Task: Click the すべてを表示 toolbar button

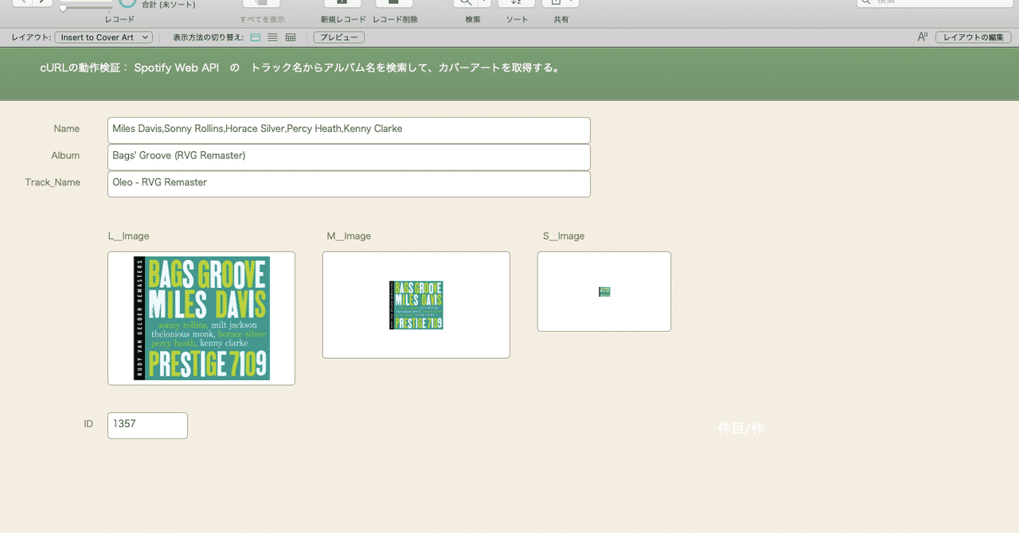Action: click(262, 4)
